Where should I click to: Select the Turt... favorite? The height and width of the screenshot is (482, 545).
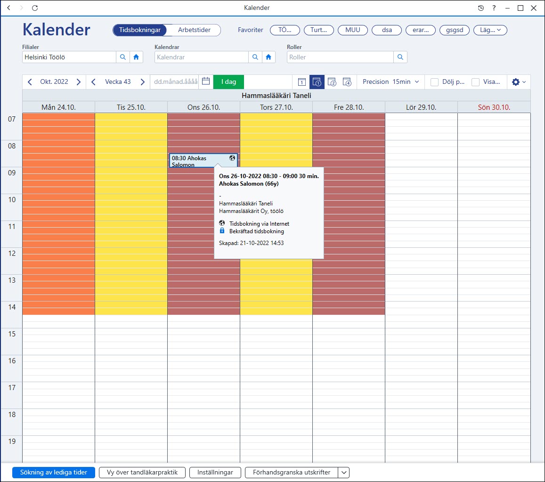(319, 30)
